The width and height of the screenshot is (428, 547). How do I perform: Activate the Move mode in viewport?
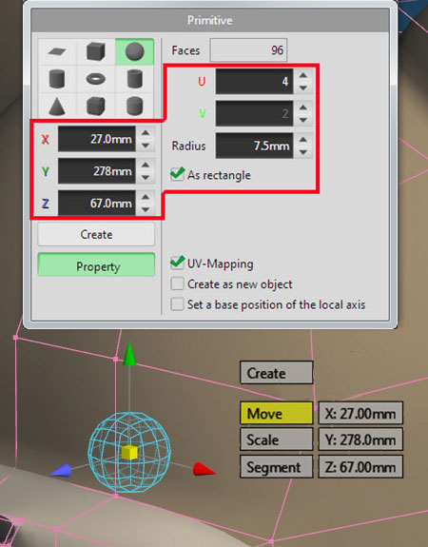276,414
